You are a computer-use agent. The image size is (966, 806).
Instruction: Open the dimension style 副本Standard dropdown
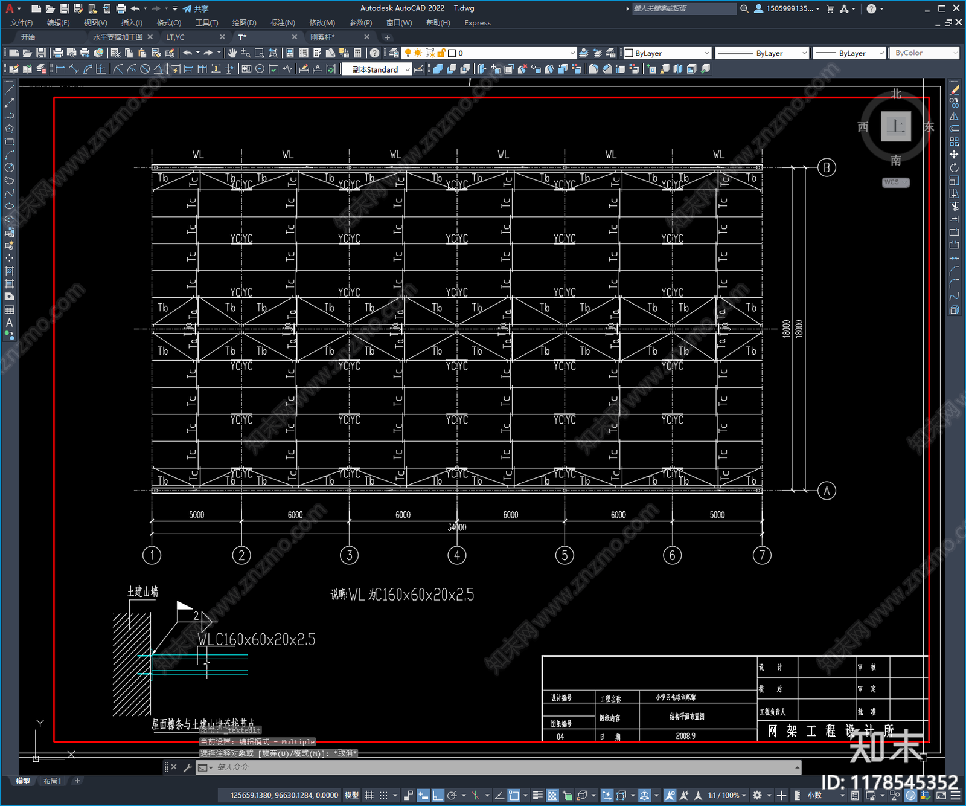pos(377,69)
